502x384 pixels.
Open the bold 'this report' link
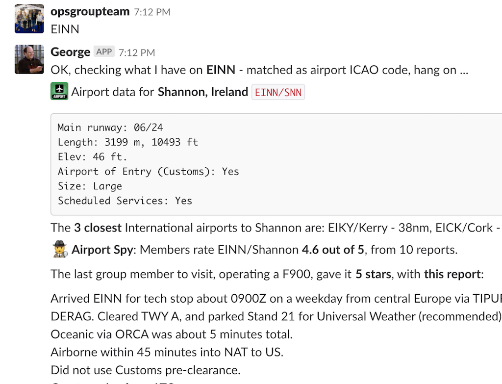(x=452, y=274)
